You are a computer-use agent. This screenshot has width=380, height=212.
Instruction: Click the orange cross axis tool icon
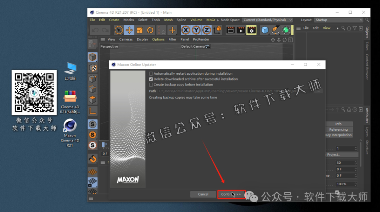pyautogui.click(x=172, y=30)
